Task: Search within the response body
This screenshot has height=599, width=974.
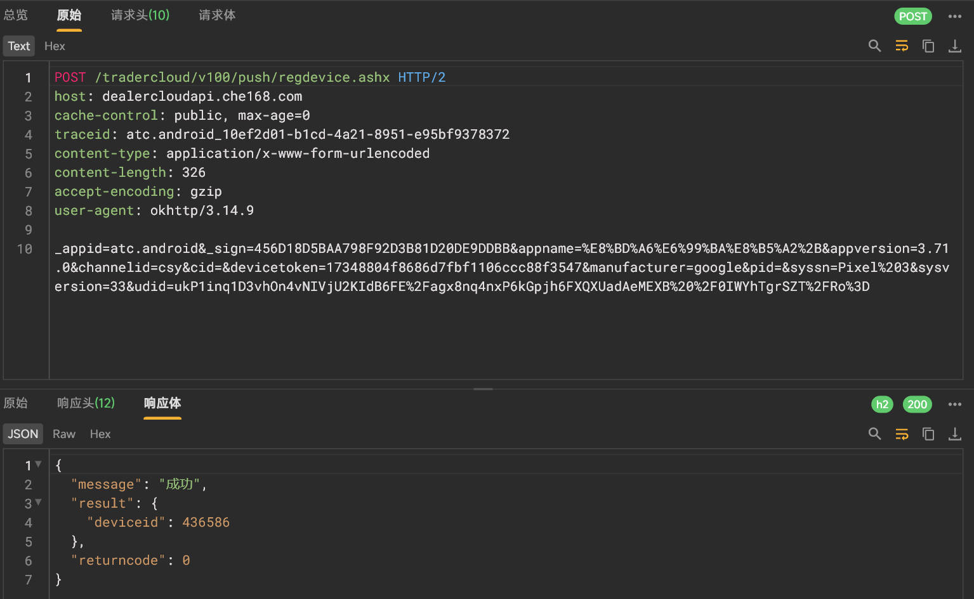Action: click(x=874, y=434)
